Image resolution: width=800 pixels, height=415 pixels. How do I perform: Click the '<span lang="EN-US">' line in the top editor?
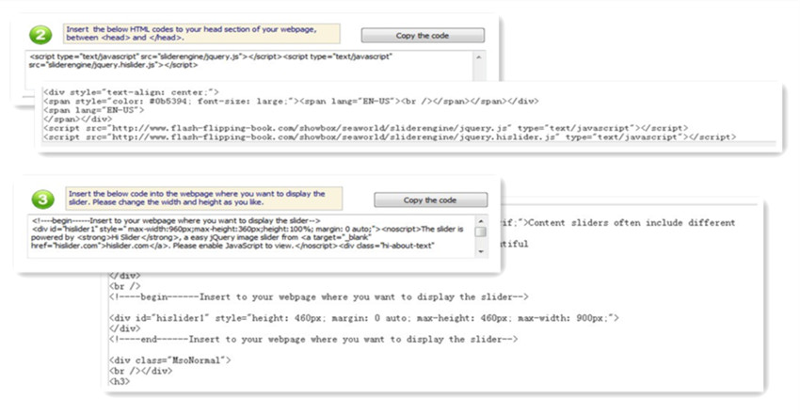pyautogui.click(x=94, y=110)
